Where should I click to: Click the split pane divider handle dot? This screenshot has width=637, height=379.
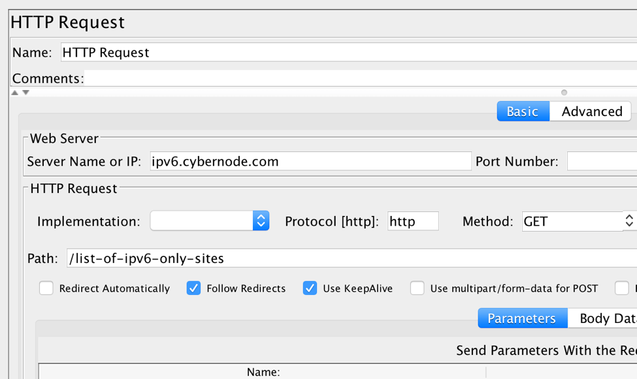(564, 93)
